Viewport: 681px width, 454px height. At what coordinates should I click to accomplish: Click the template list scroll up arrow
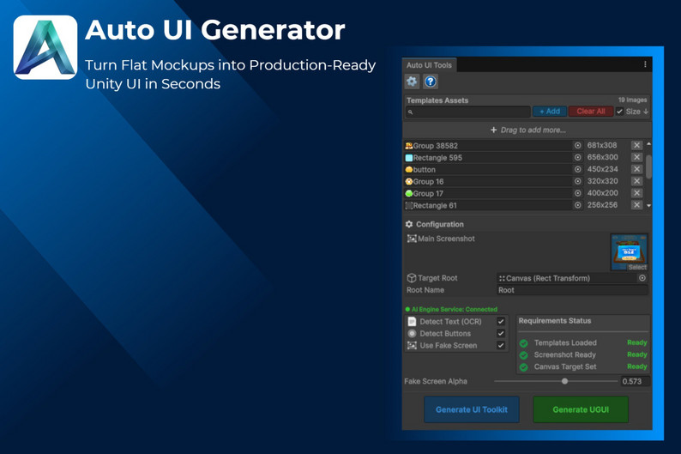[649, 144]
